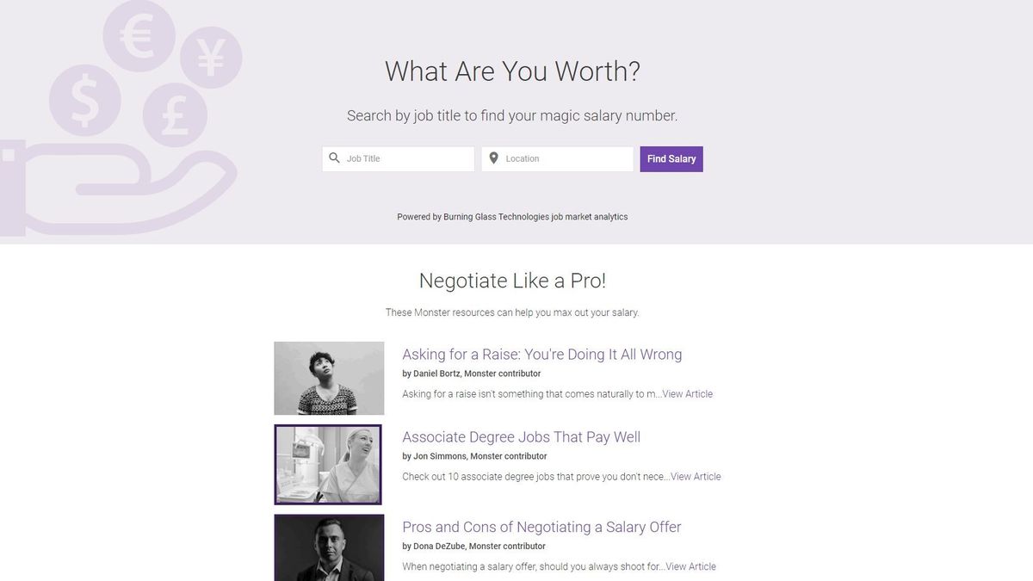Open Pros and Cons of Negotiating article
Image resolution: width=1033 pixels, height=581 pixels.
click(x=541, y=527)
